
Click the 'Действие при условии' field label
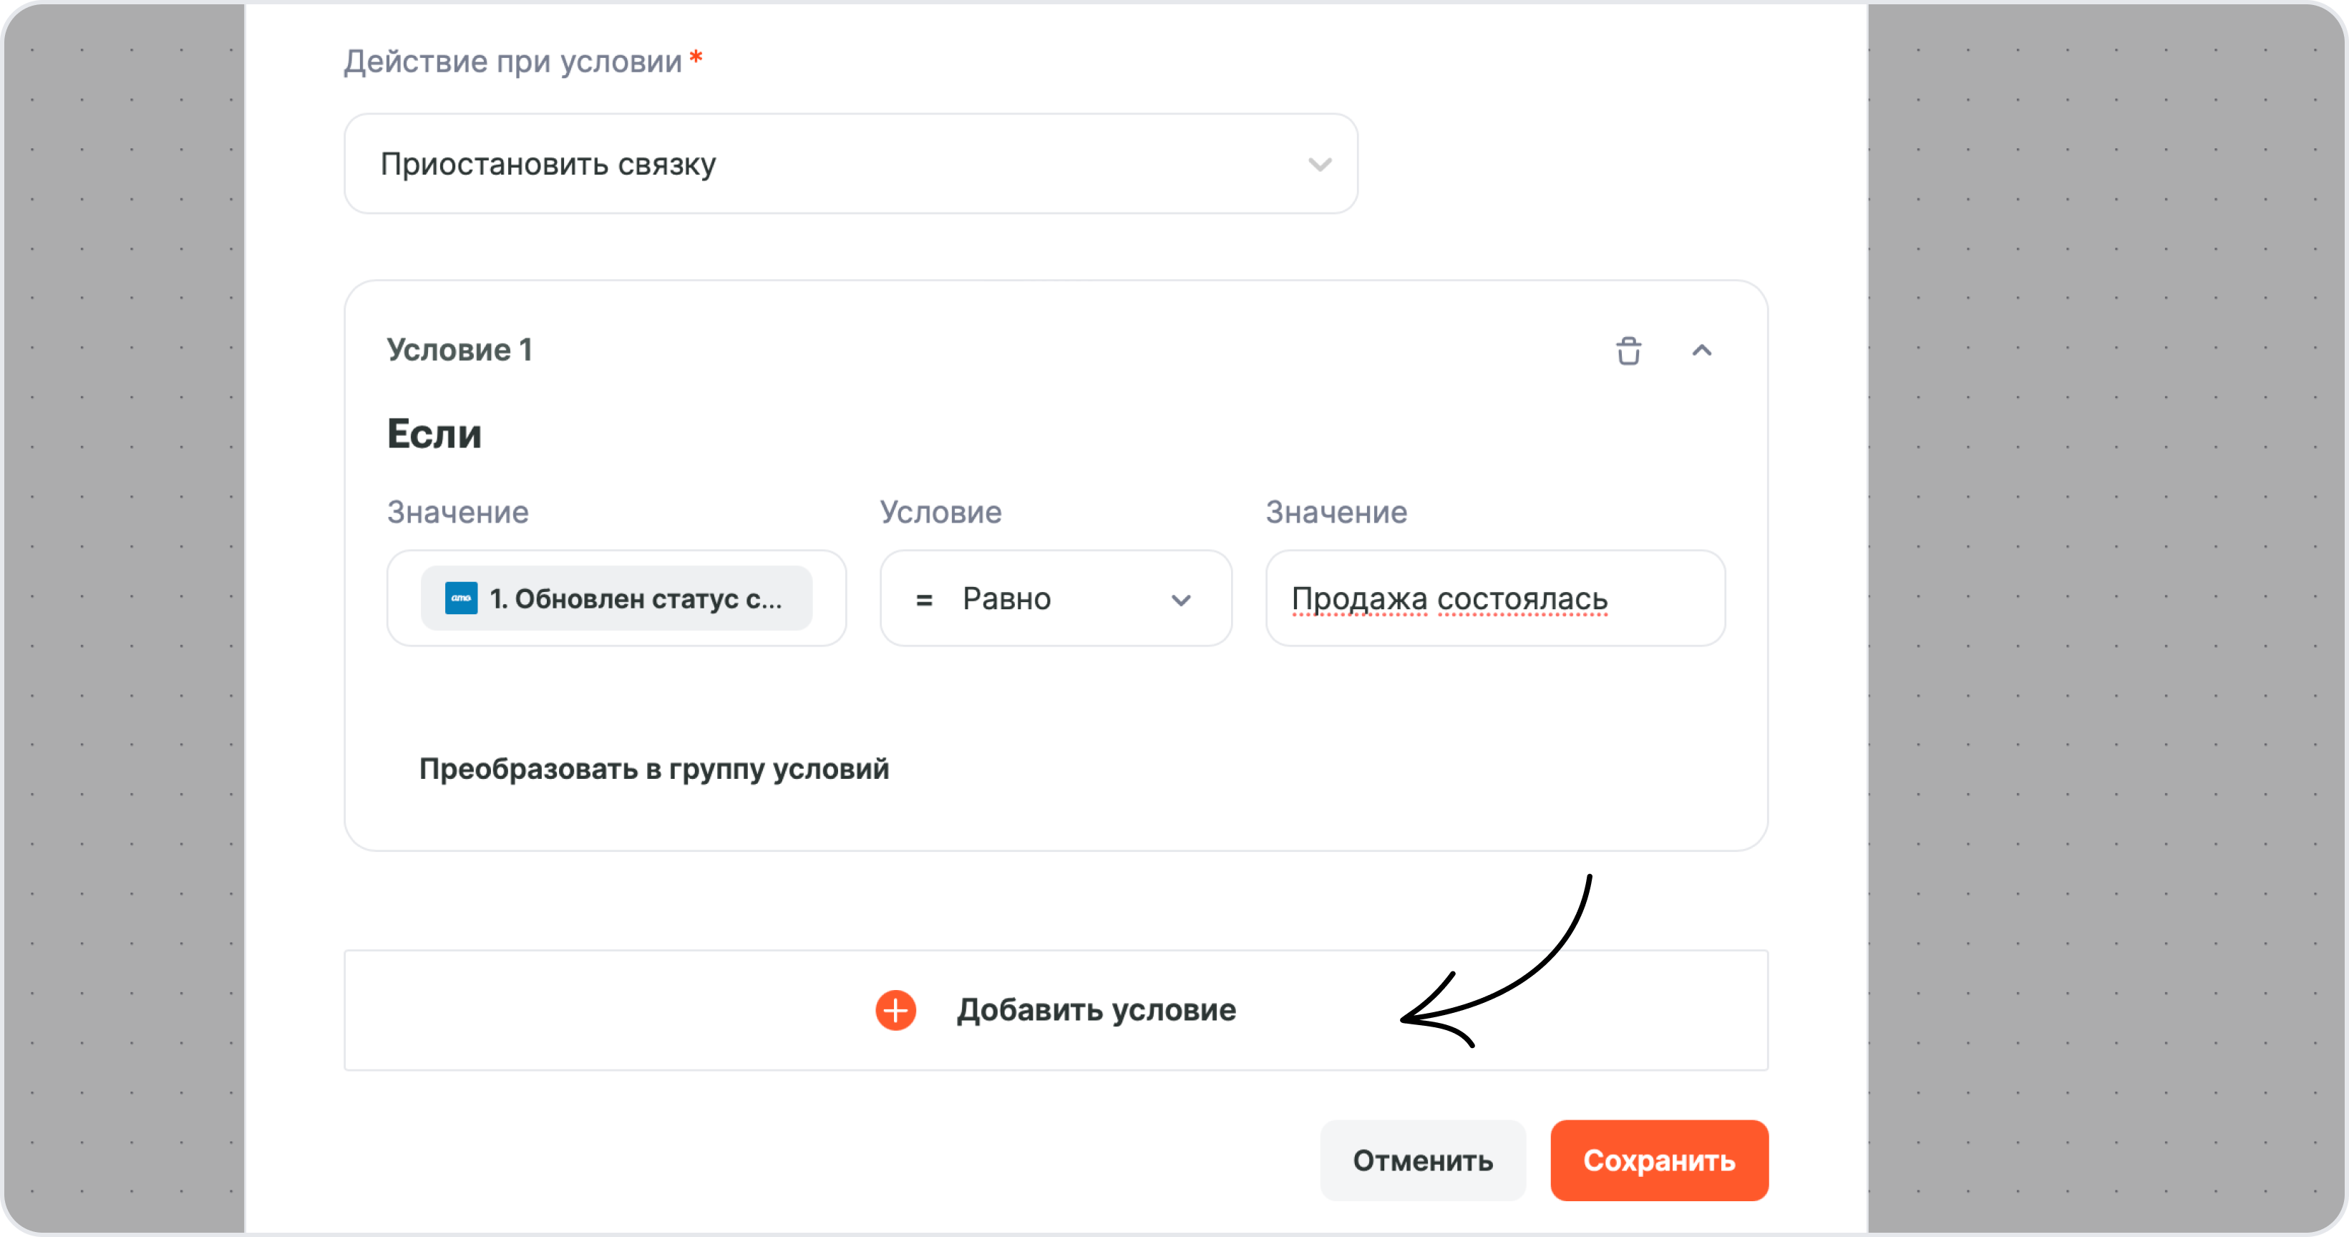(x=512, y=61)
